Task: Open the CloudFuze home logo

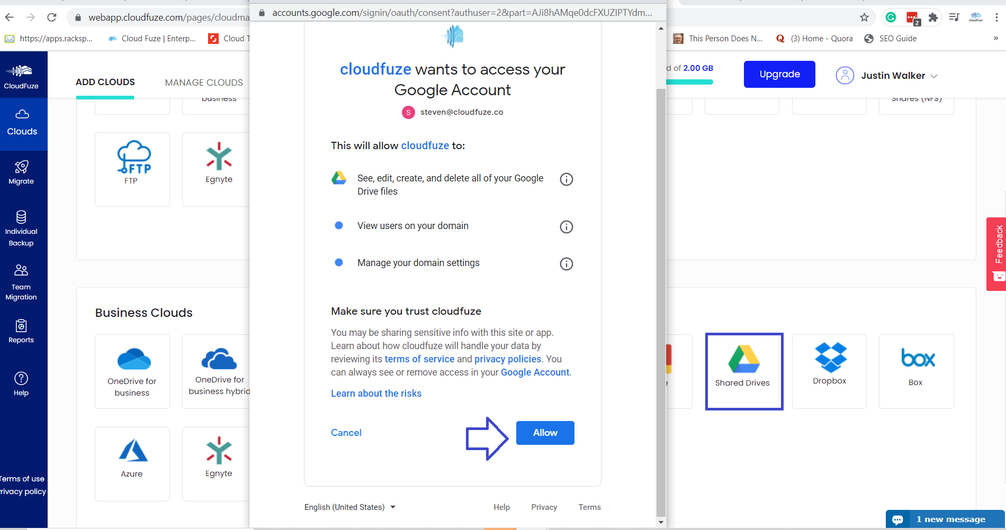Action: pos(21,77)
